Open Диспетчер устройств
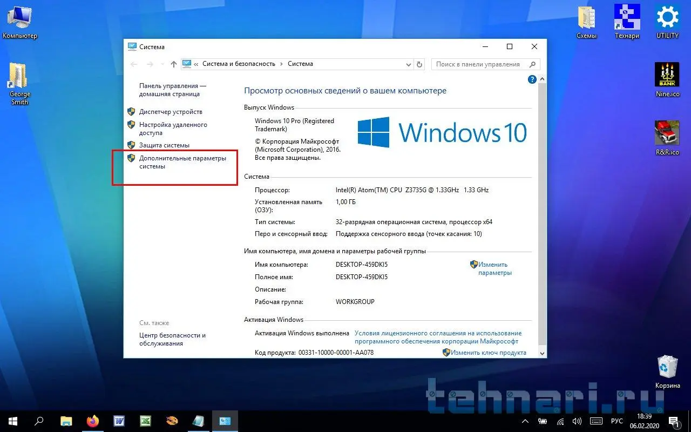Viewport: 691px width, 432px height. click(171, 112)
